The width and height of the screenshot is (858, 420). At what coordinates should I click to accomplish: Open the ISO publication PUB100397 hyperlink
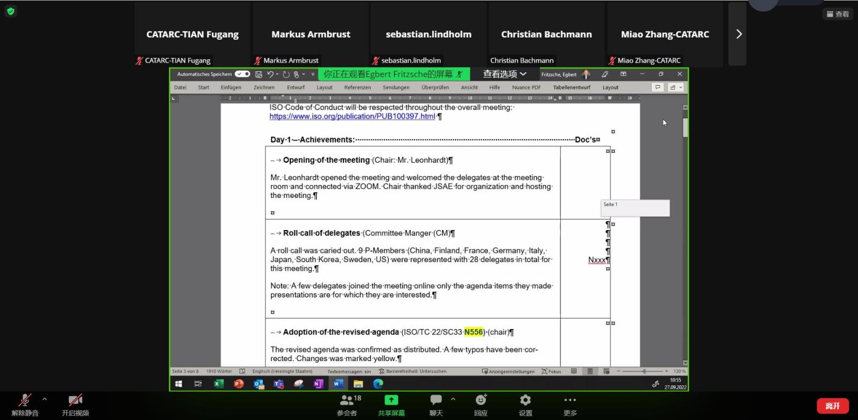(x=352, y=117)
